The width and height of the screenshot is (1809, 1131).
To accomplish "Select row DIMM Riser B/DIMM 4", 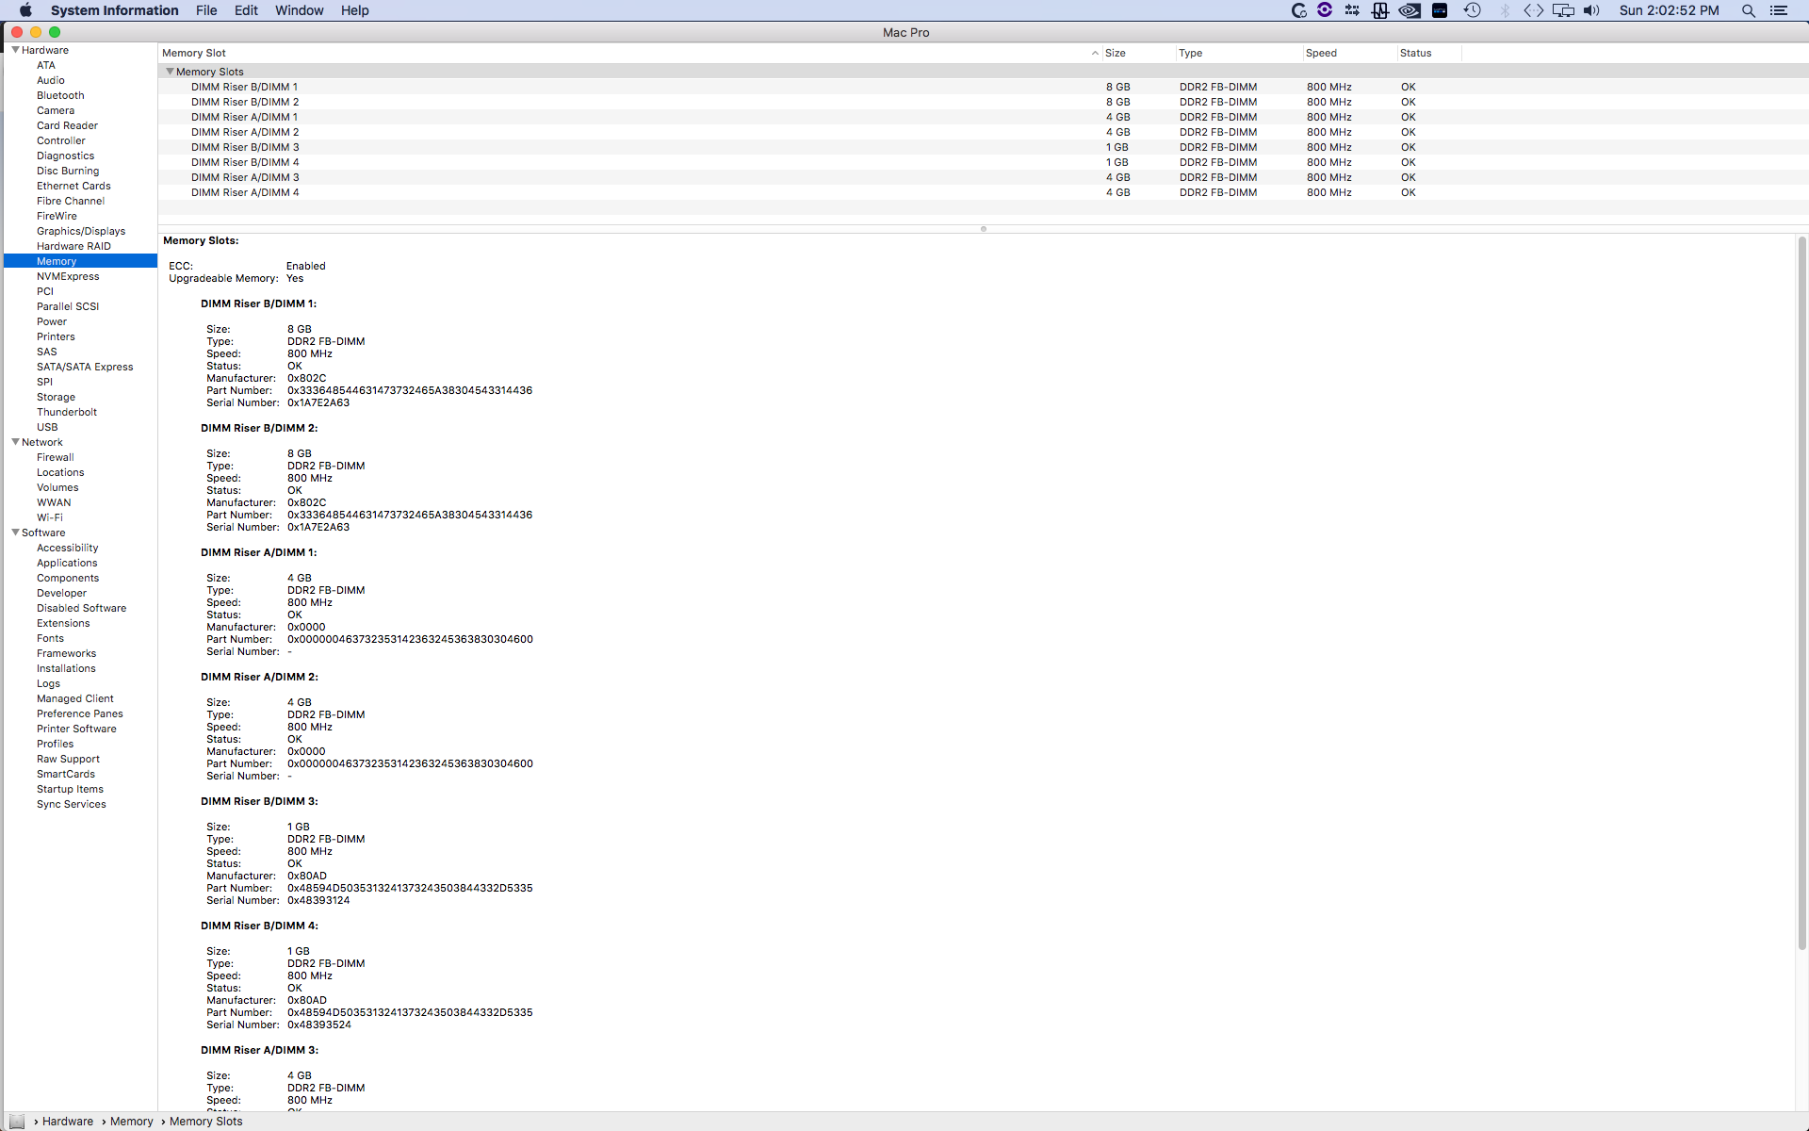I will [x=983, y=162].
